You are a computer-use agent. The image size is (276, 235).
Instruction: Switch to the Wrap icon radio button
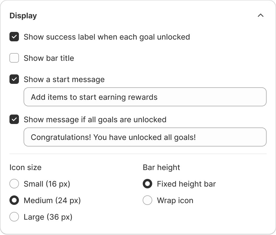click(147, 200)
